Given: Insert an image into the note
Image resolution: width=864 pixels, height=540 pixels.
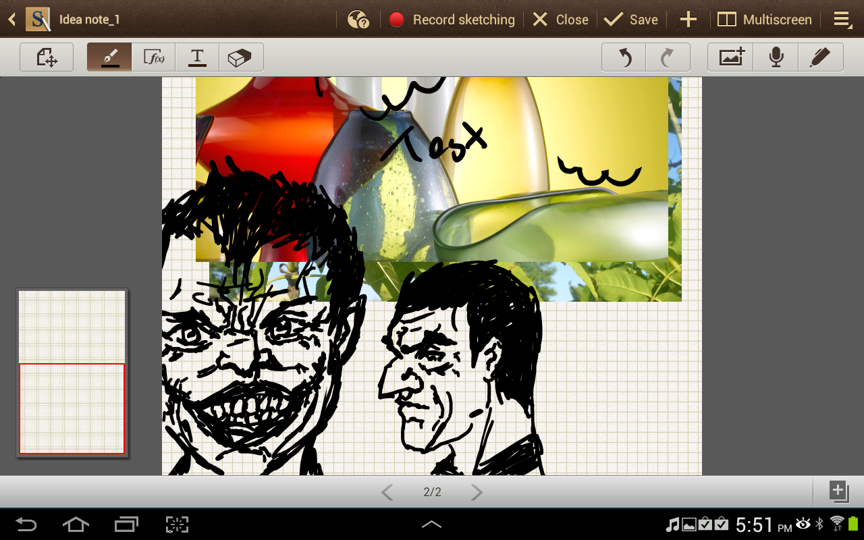Looking at the screenshot, I should (x=731, y=57).
